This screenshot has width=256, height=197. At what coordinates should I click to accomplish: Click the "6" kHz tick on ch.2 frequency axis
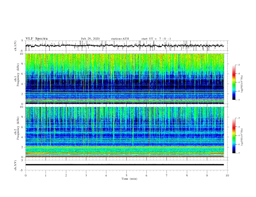point(22,127)
